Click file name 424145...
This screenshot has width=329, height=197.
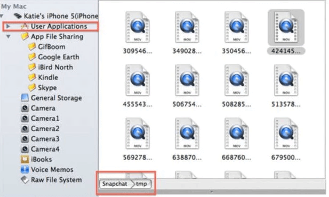tap(286, 51)
